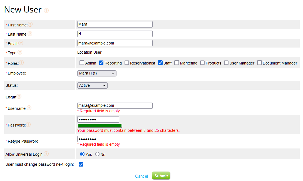Check the Document Manager role
This screenshot has height=181, width=303.
[x=259, y=63]
